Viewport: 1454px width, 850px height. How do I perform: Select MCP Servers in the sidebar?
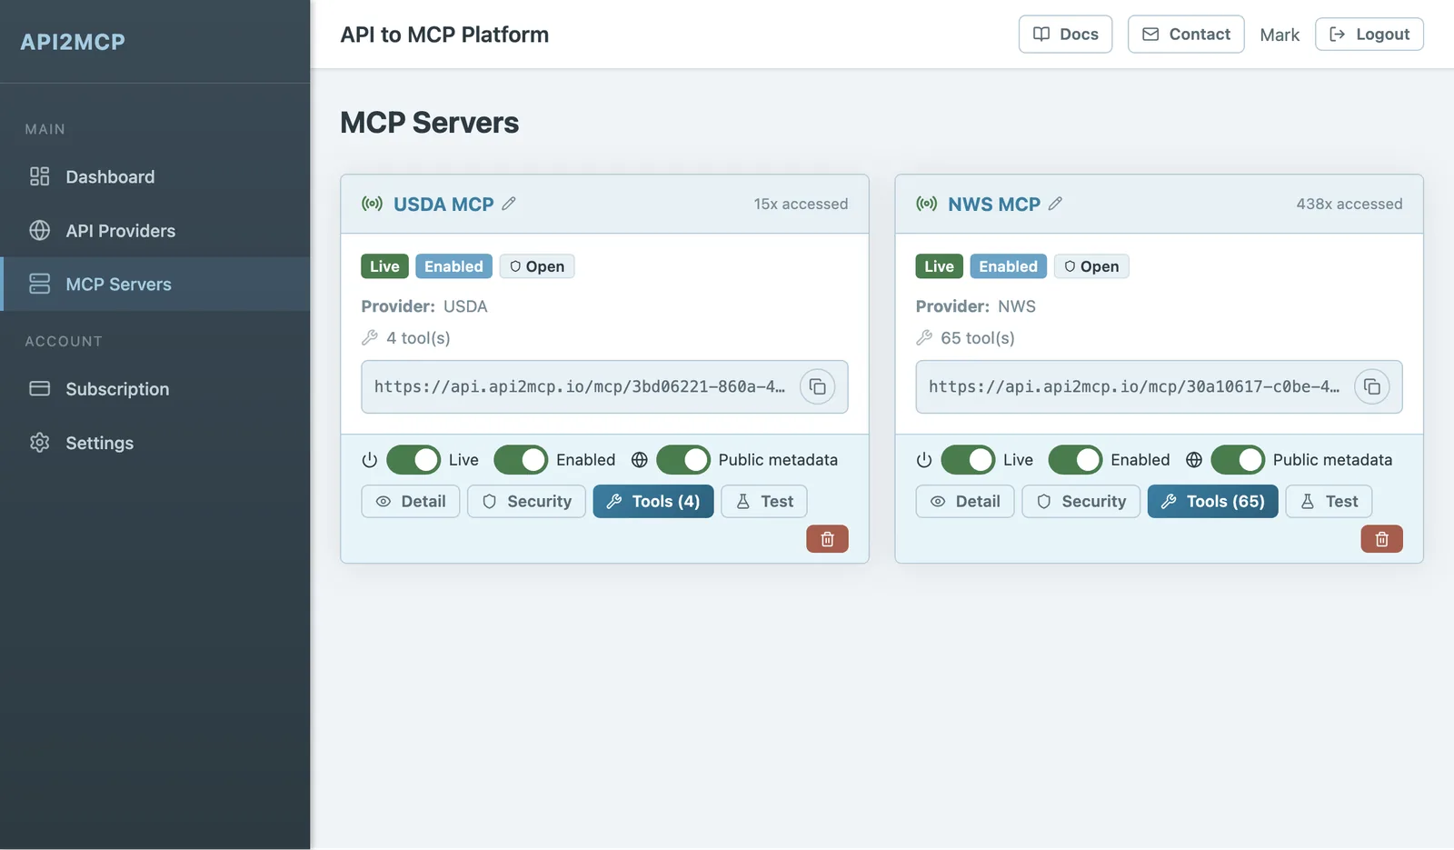(x=154, y=284)
